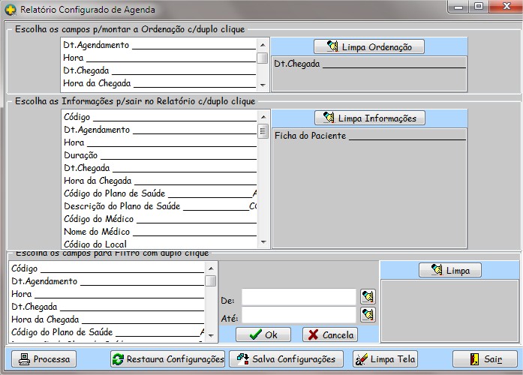
Task: Save settings with Salva Configurações
Action: [x=287, y=359]
